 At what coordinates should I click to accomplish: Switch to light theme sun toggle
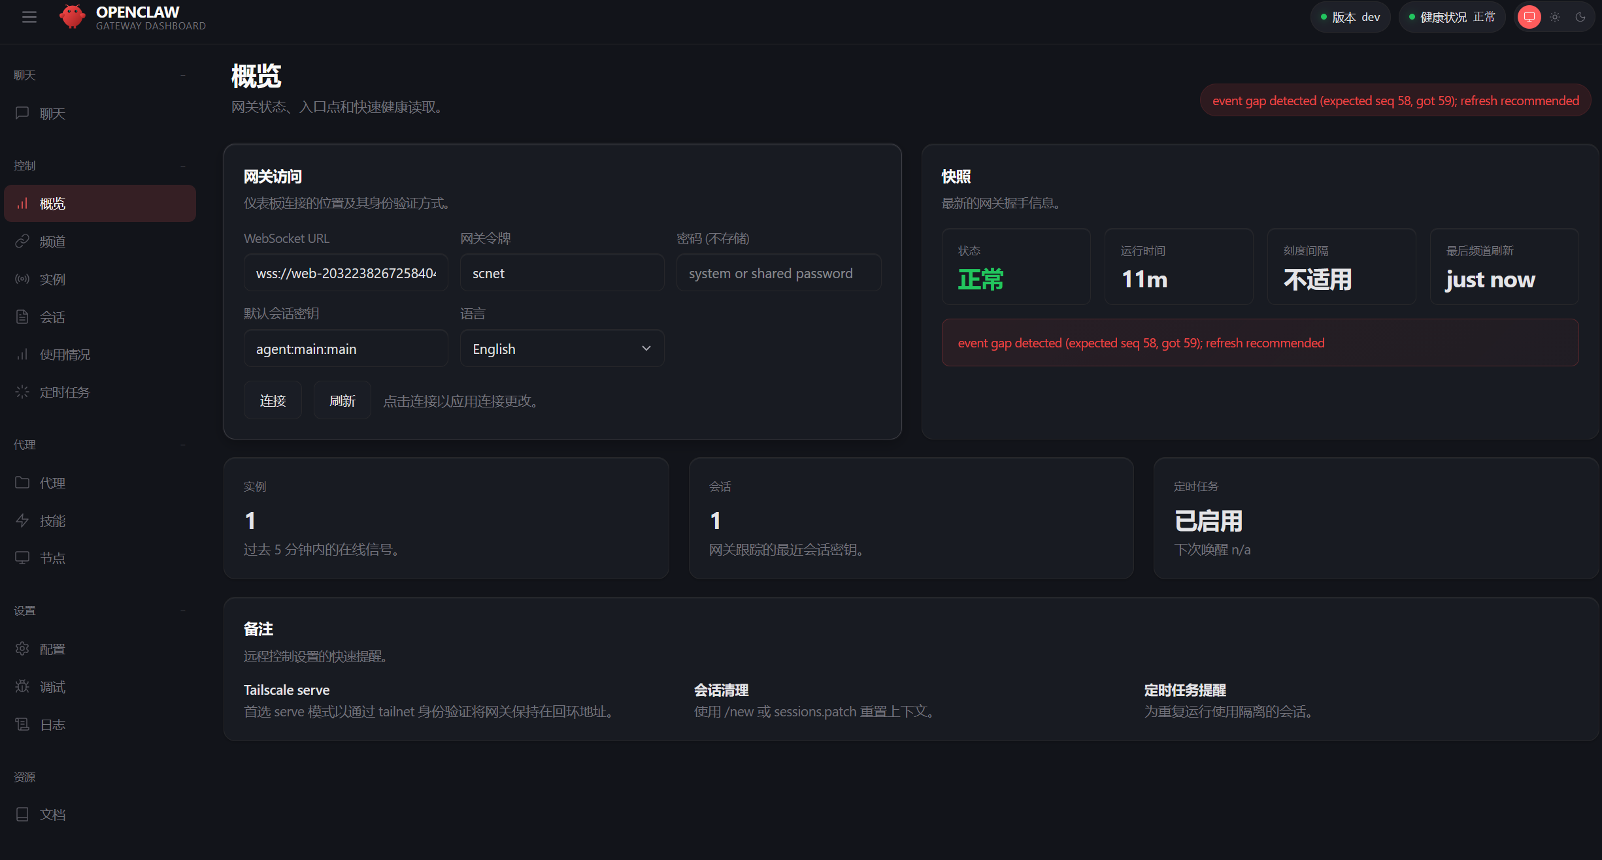(x=1555, y=17)
